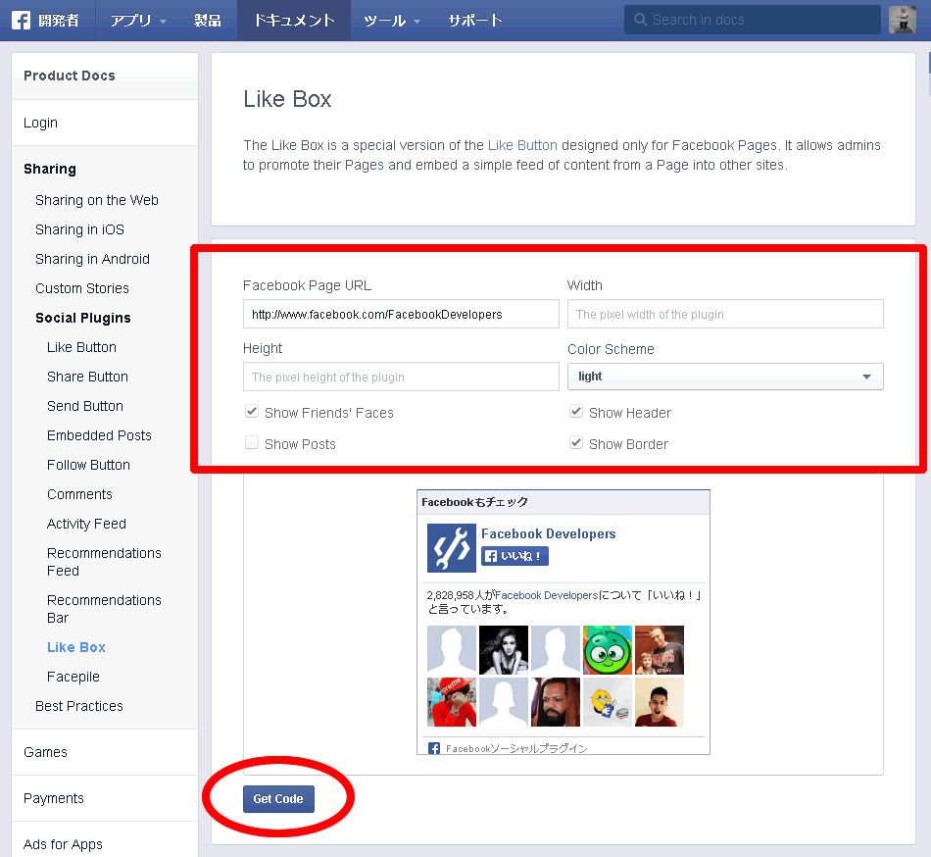Image resolution: width=931 pixels, height=857 pixels.
Task: Select Social Plugins heading
Action: click(83, 318)
